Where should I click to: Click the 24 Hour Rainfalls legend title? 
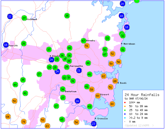coord(142,95)
